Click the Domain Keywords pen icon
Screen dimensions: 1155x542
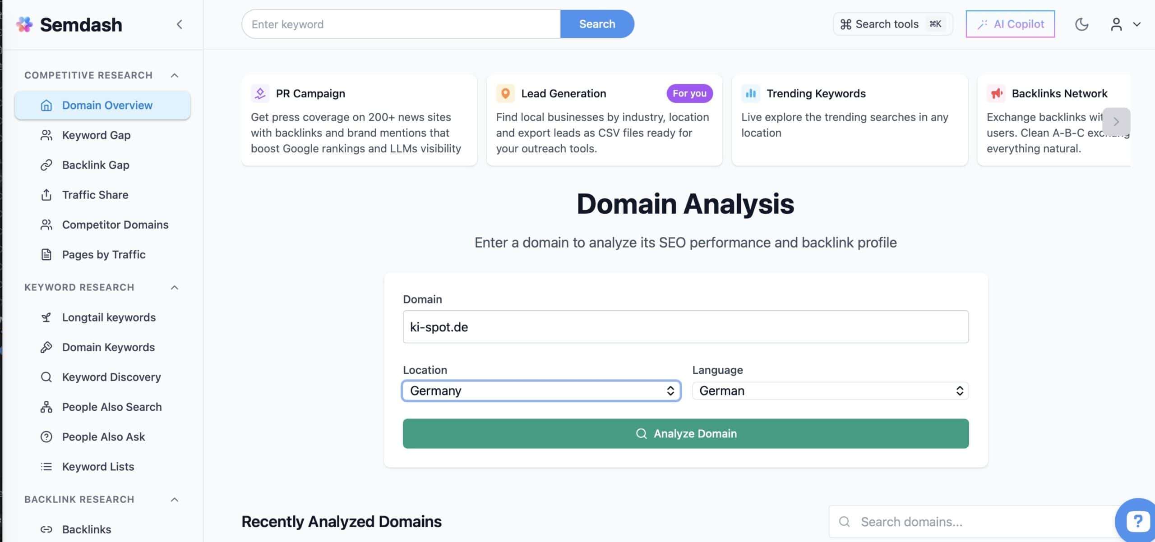(x=46, y=347)
